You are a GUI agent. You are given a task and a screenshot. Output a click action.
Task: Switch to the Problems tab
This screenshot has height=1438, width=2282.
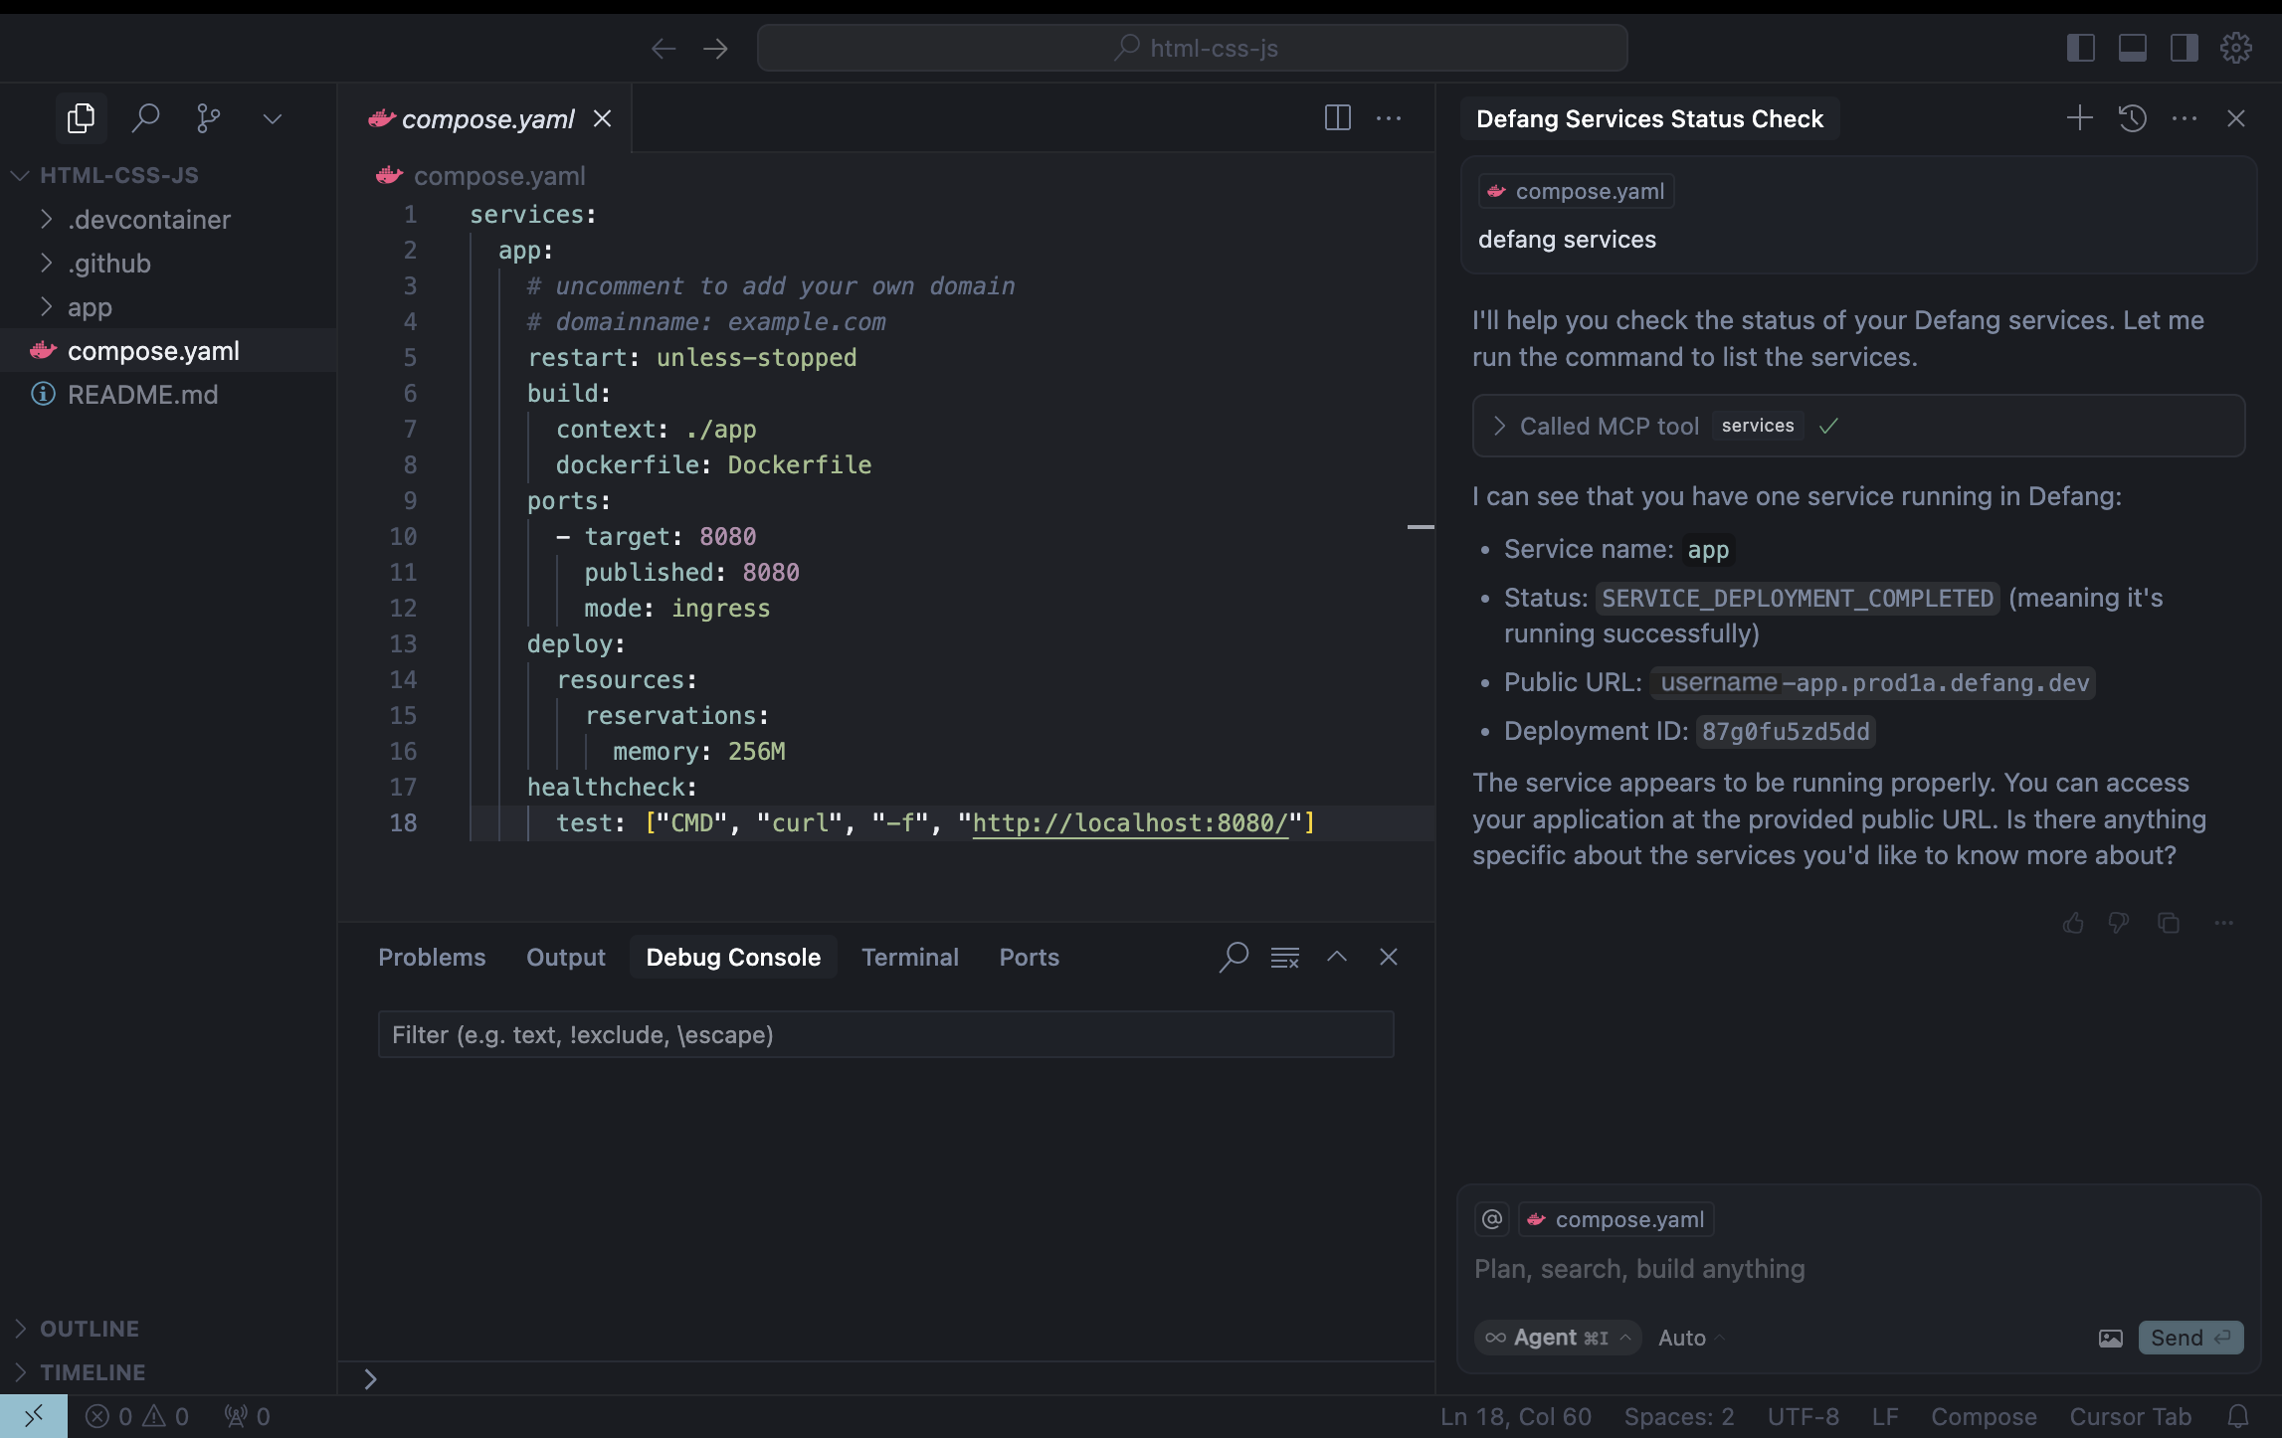tap(432, 957)
